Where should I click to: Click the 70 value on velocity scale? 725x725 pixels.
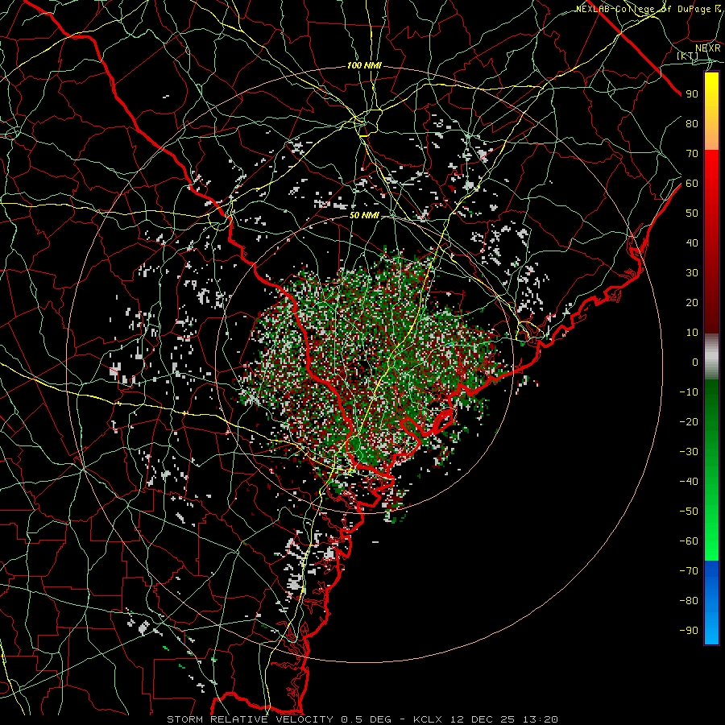(692, 154)
